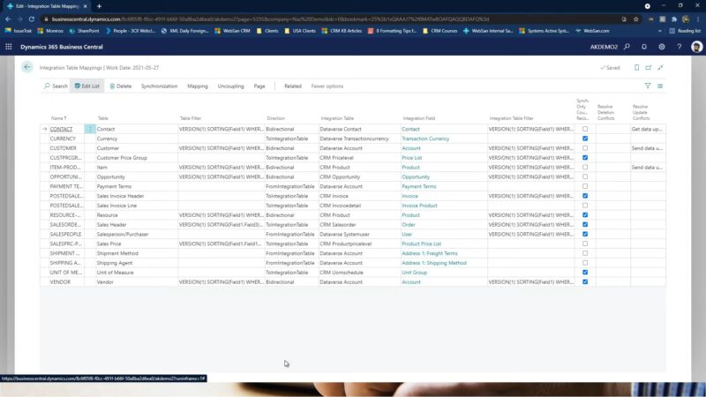
Task: Select the SALESPEOPLE name cell
Action: pos(65,234)
